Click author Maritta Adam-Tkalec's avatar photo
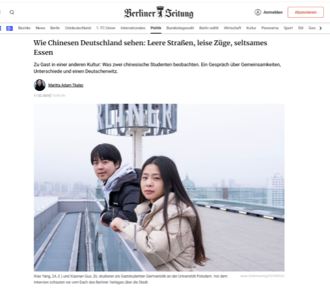The image size is (330, 290). click(40, 85)
